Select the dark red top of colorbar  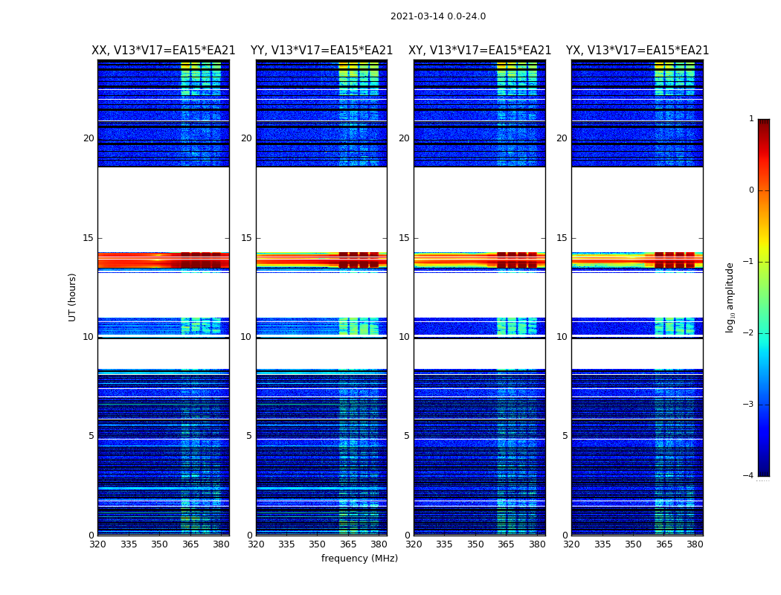[x=764, y=123]
